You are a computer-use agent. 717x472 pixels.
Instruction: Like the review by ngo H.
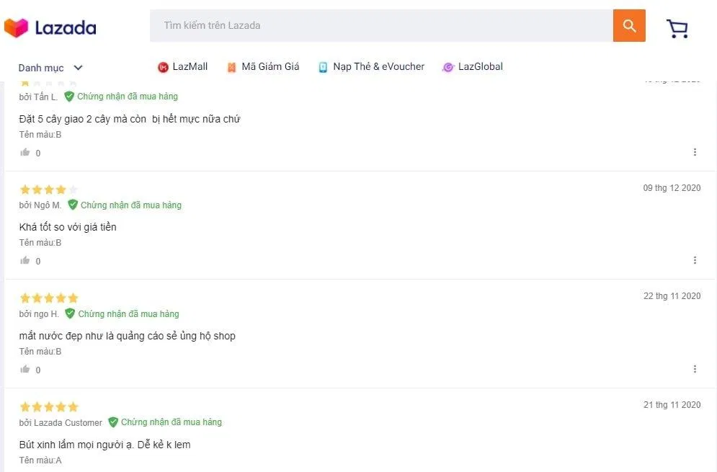[x=25, y=370]
